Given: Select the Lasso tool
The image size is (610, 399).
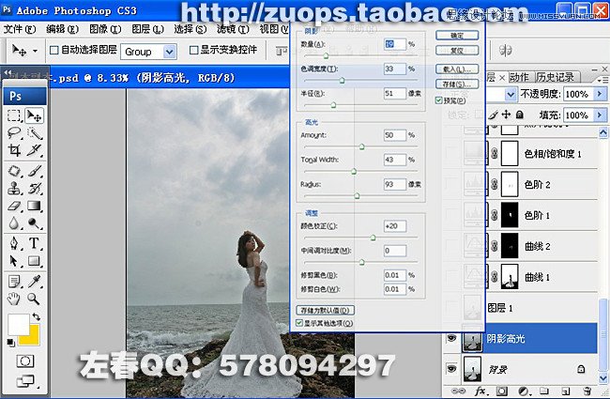Looking at the screenshot, I should point(14,132).
